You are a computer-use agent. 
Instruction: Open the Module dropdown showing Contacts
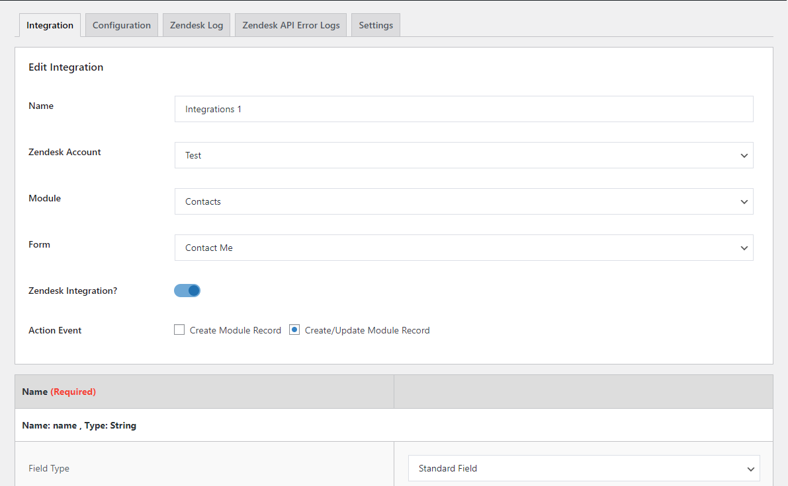464,201
